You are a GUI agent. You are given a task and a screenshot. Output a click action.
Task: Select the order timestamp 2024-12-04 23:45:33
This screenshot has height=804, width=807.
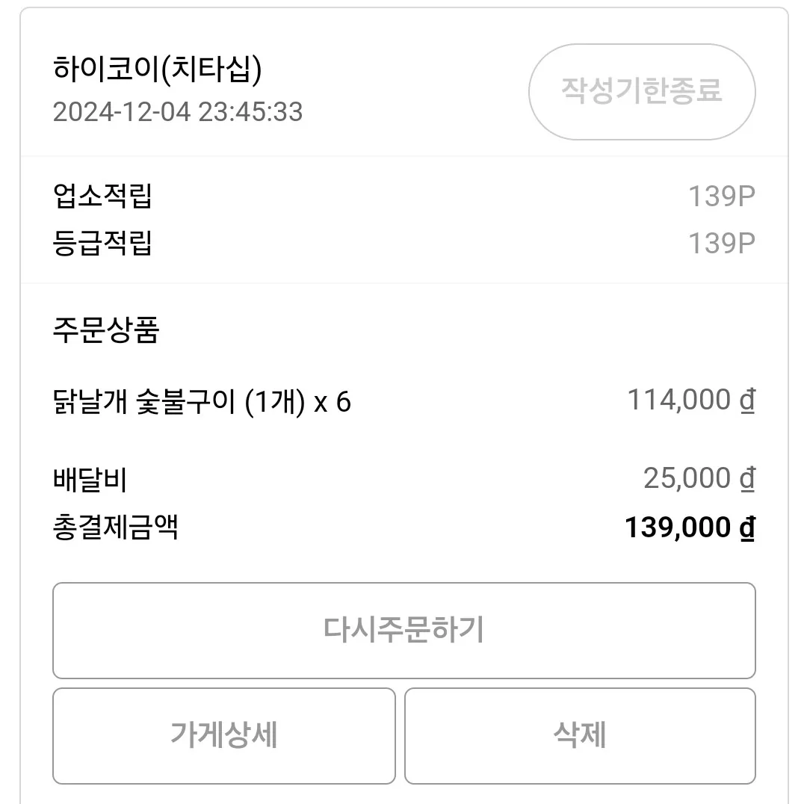click(178, 111)
